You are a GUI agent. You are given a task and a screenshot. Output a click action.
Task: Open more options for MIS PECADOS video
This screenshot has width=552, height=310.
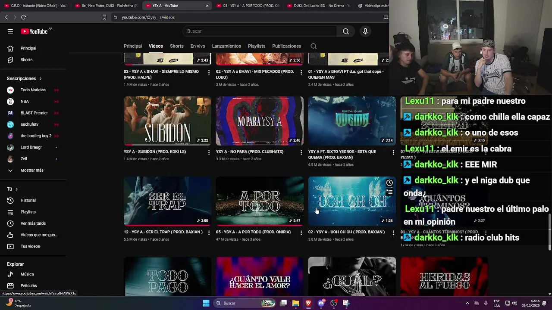coord(301,72)
